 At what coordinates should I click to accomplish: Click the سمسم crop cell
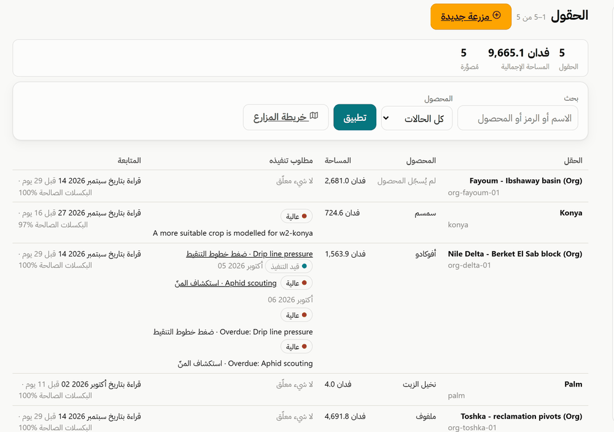tap(426, 214)
